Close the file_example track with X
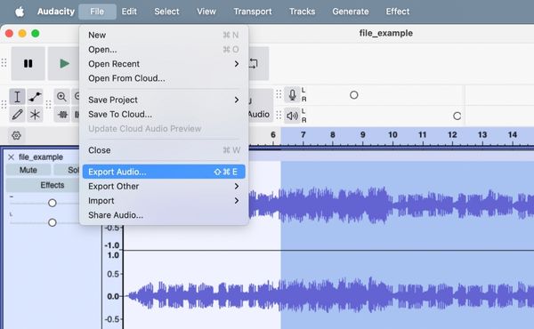Image resolution: width=534 pixels, height=329 pixels. point(12,156)
